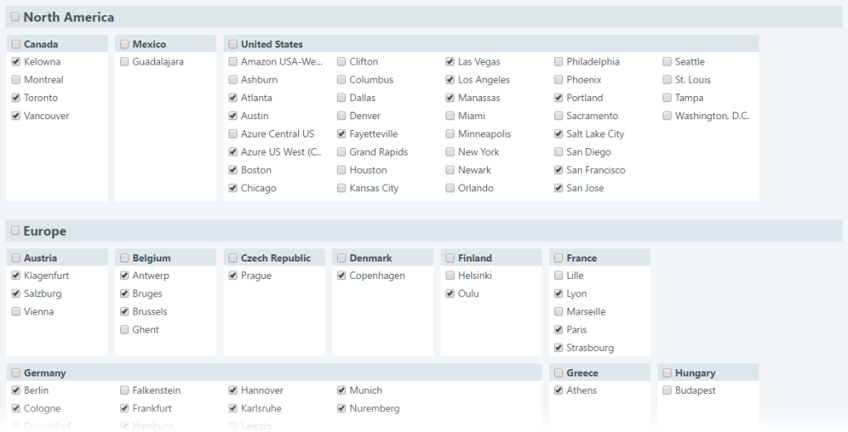Uncheck the Fayetteville checkbox
The width and height of the screenshot is (848, 432).
(x=341, y=133)
